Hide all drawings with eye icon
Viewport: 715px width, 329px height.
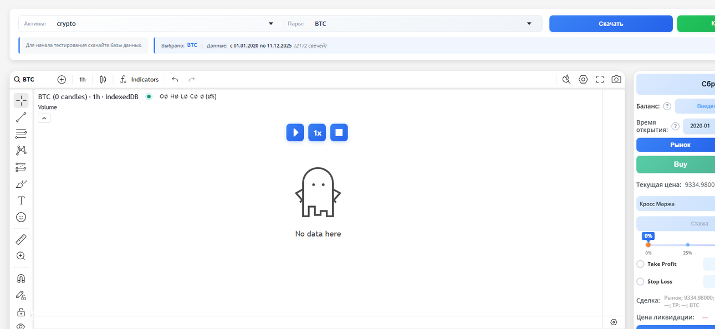pyautogui.click(x=21, y=326)
